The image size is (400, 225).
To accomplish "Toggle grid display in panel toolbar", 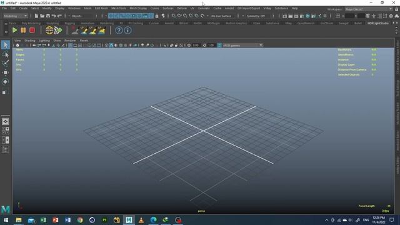I will (71, 46).
